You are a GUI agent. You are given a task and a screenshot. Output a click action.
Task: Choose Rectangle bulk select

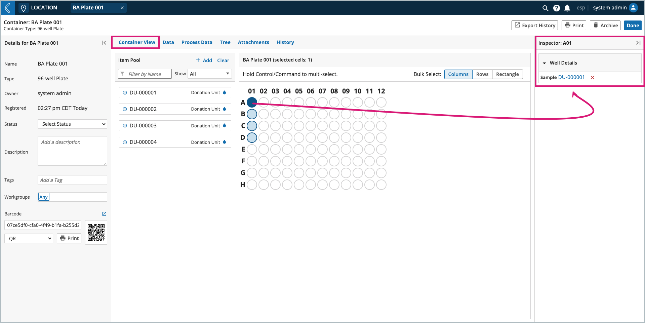[508, 74]
